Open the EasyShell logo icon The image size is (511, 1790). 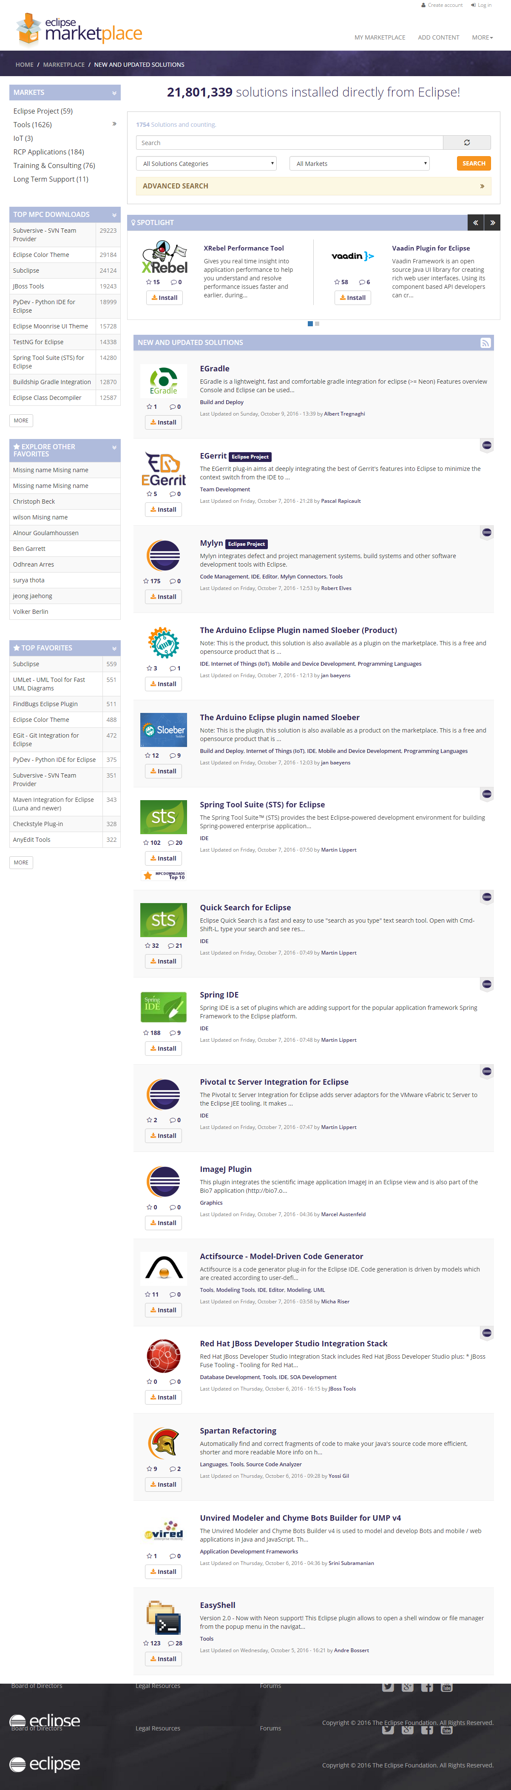[164, 1617]
